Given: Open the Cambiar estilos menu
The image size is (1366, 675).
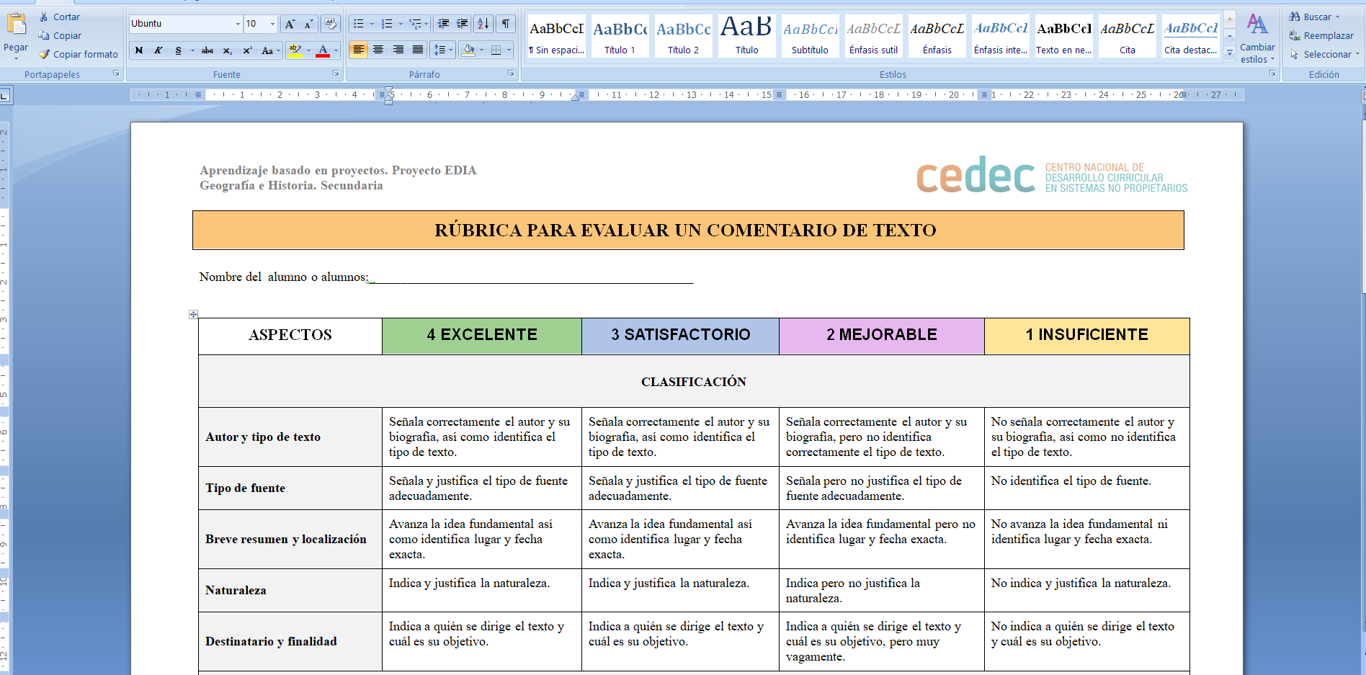Looking at the screenshot, I should [1257, 38].
